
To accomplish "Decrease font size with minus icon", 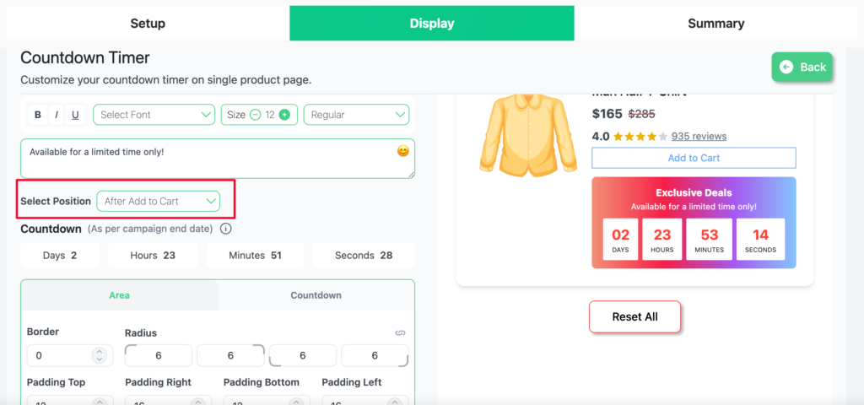I will coord(255,115).
